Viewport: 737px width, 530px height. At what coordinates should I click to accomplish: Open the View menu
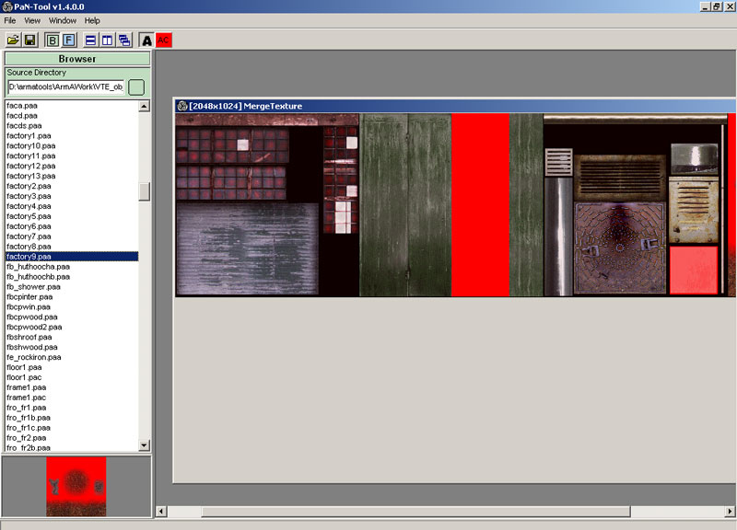tap(34, 20)
